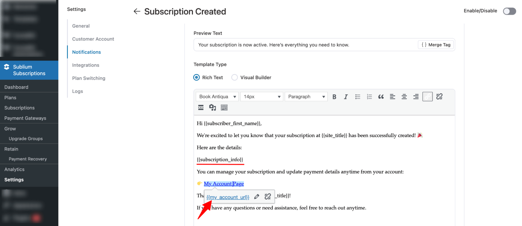Click the remove link toolbar icon
The height and width of the screenshot is (226, 522).
[439, 96]
